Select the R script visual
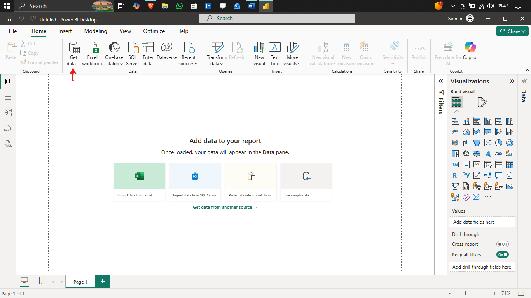The image size is (531, 298). point(455,175)
